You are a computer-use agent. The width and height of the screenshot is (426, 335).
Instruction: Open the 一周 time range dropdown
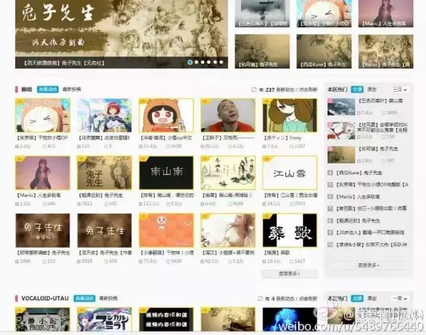pos(399,298)
